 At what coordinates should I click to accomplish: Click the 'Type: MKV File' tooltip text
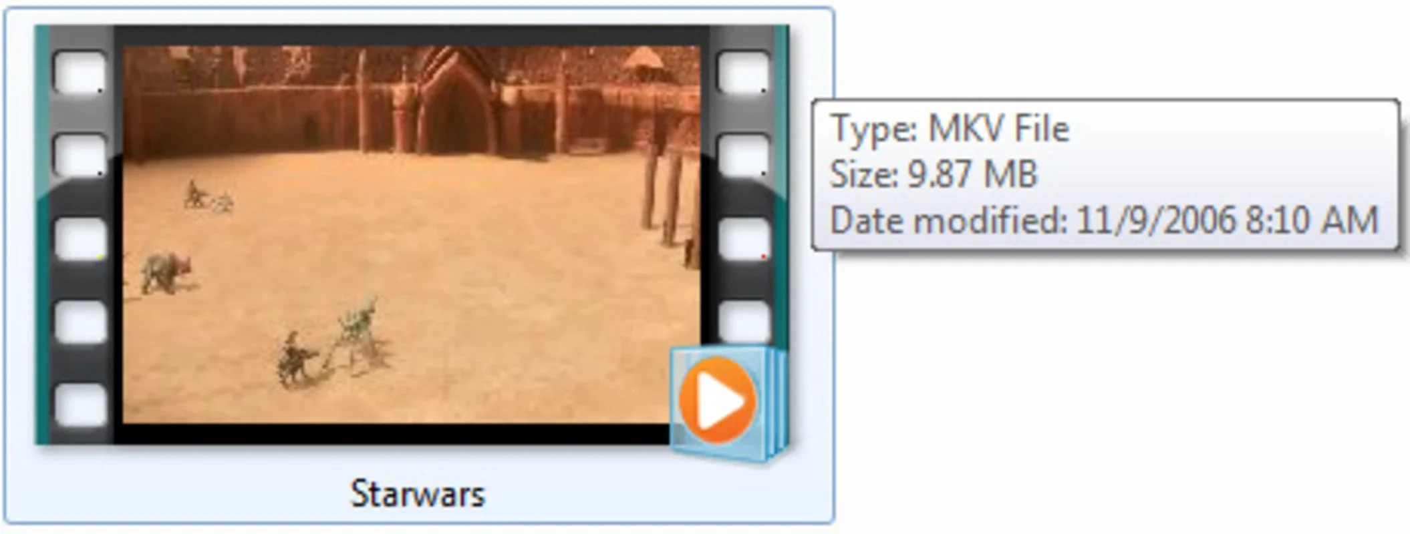pyautogui.click(x=949, y=129)
